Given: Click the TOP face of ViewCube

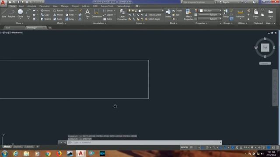Looking at the screenshot, I should point(265,48).
